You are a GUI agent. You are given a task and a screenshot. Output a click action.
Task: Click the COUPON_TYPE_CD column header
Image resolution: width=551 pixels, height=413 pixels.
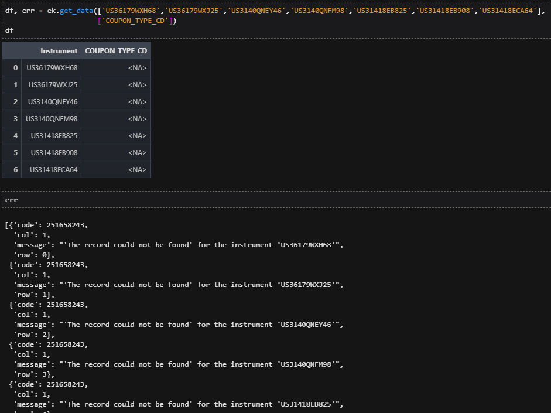coord(116,50)
